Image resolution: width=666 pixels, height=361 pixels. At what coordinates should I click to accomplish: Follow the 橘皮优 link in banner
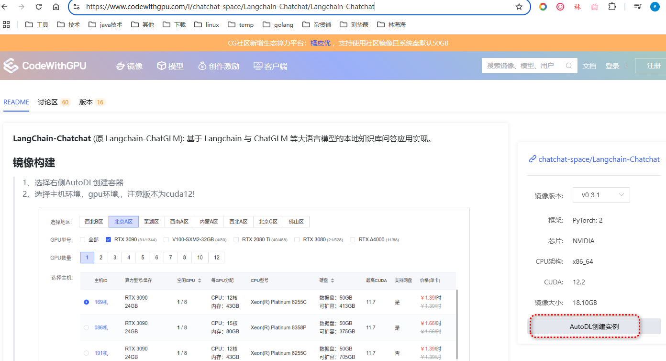[x=321, y=43]
